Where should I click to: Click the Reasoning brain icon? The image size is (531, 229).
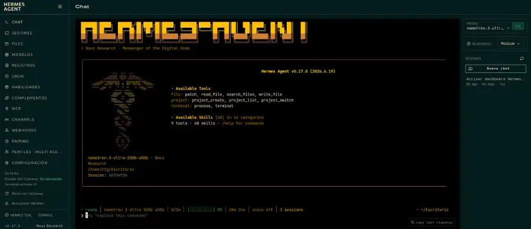coord(468,44)
